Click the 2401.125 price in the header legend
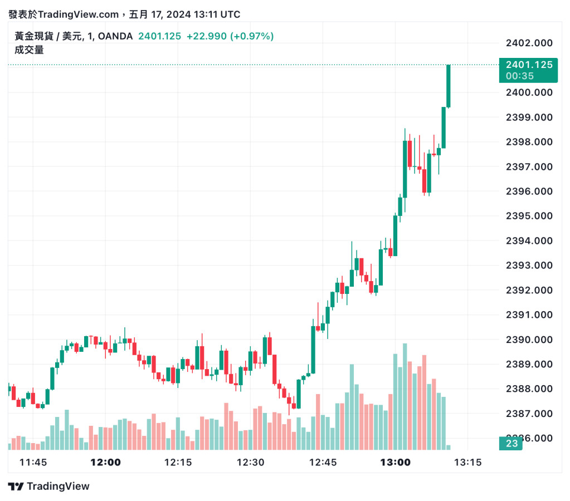This screenshot has height=501, width=570. (x=159, y=36)
